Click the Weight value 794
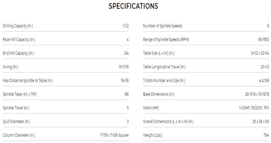 coord(266,135)
